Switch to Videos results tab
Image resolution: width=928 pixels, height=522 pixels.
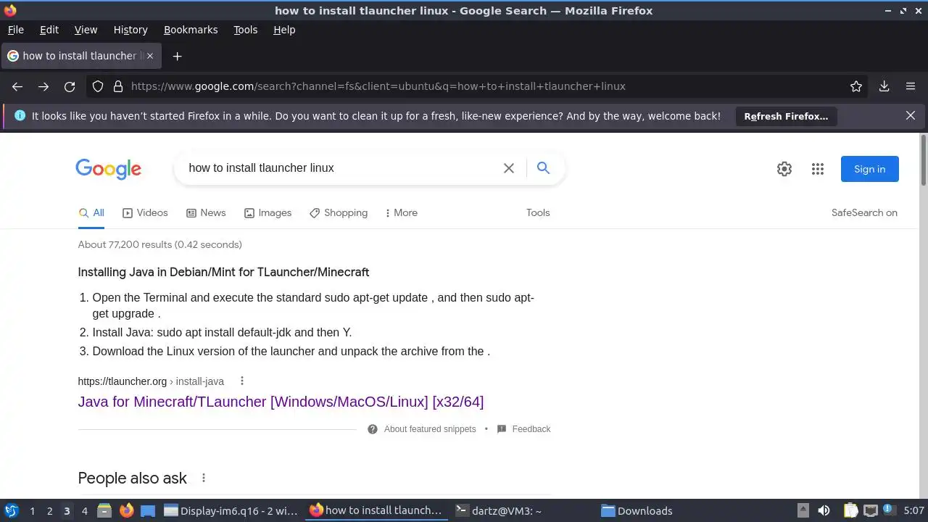(x=145, y=213)
